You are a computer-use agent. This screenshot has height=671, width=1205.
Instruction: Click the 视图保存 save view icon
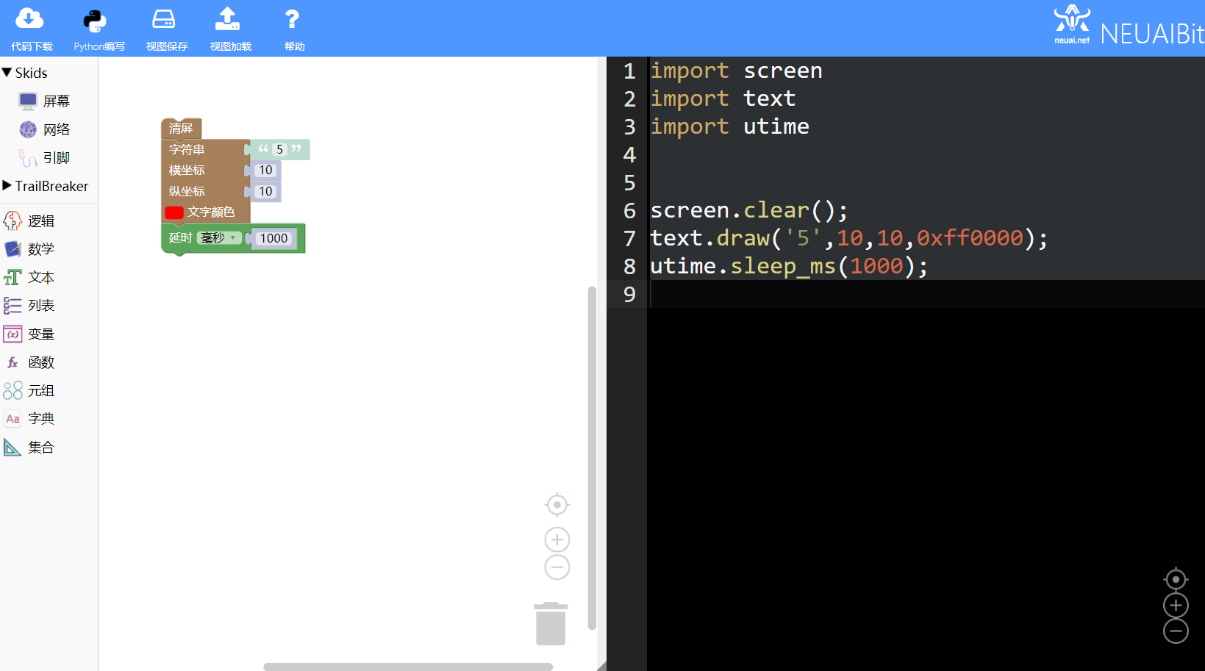pos(163,19)
